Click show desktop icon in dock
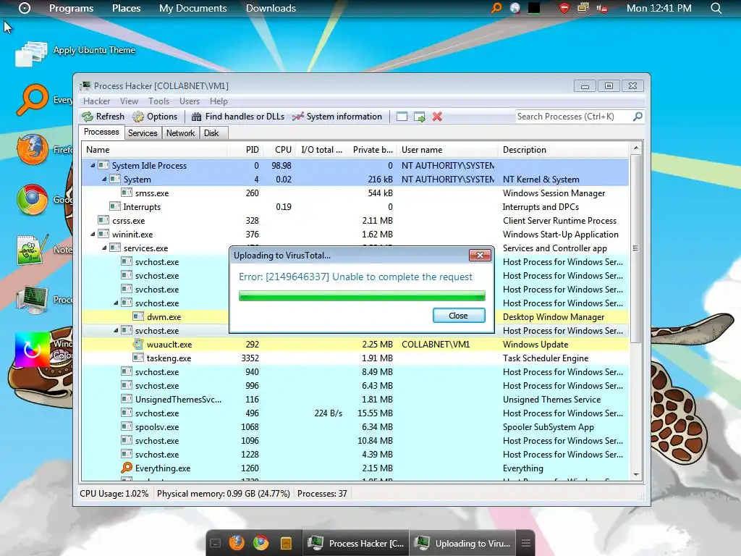This screenshot has height=556, width=741. pos(215,543)
